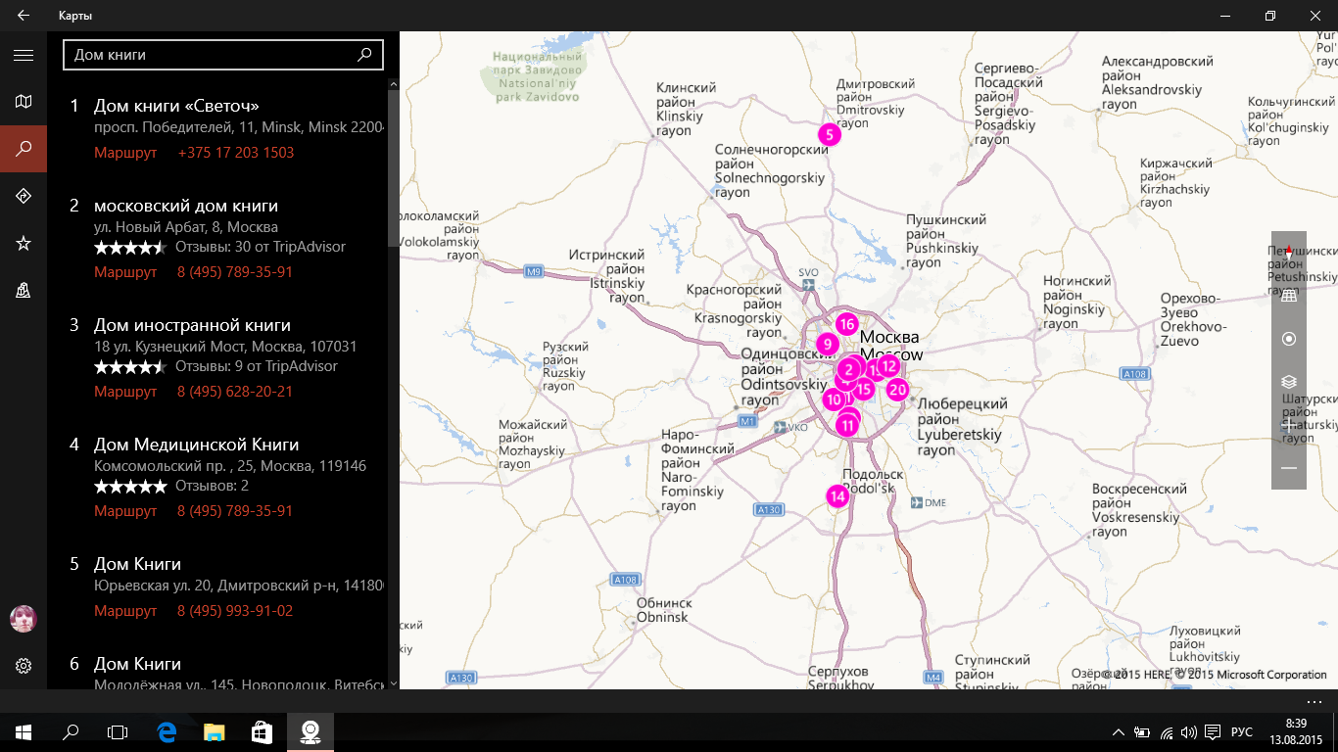1338x752 pixels.
Task: Show my location on the map
Action: [x=1289, y=339]
